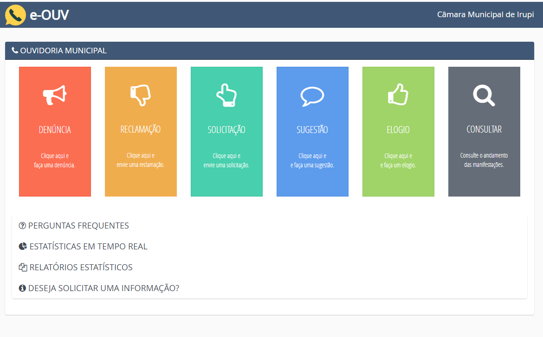
Task: Click the megaphone icon on Denúncia tile
Action: 55,95
